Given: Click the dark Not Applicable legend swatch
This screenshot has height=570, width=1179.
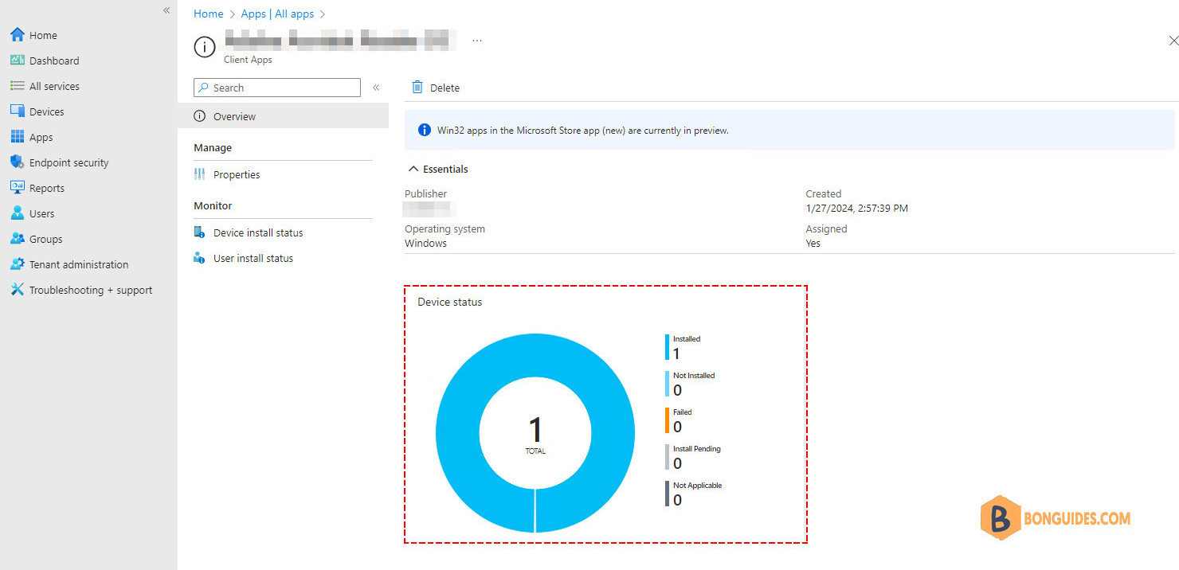Looking at the screenshot, I should [x=667, y=494].
